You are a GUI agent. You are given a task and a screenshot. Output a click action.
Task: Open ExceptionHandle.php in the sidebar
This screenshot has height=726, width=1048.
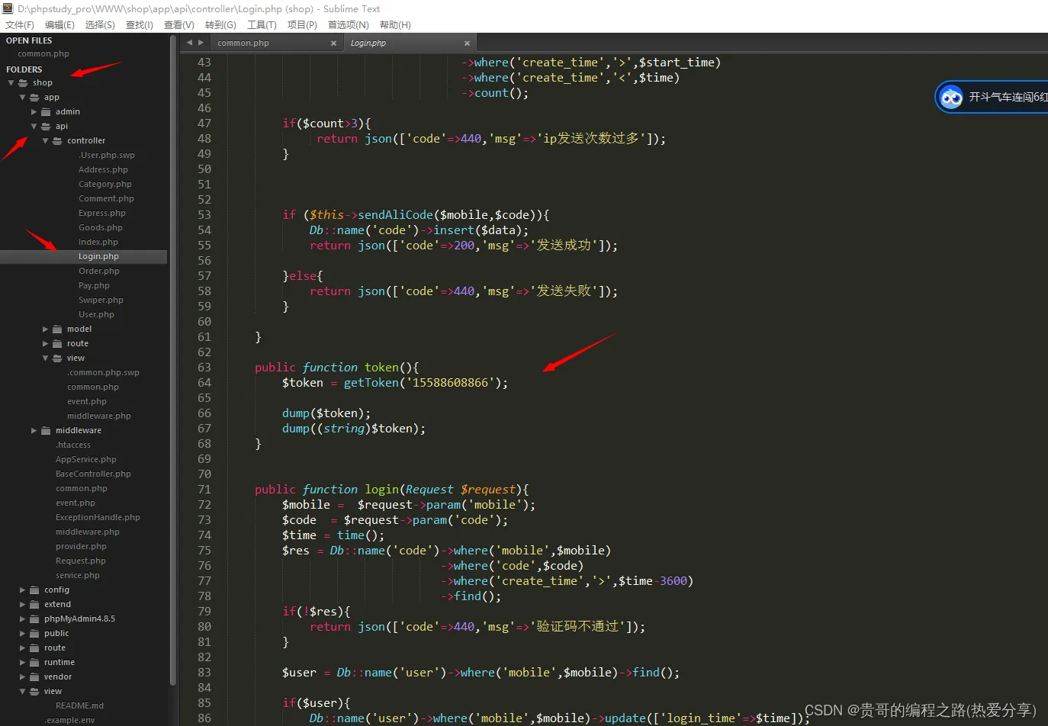(x=98, y=517)
